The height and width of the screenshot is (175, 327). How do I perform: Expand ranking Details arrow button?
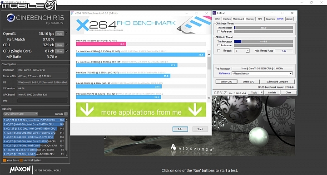(x=66, y=114)
